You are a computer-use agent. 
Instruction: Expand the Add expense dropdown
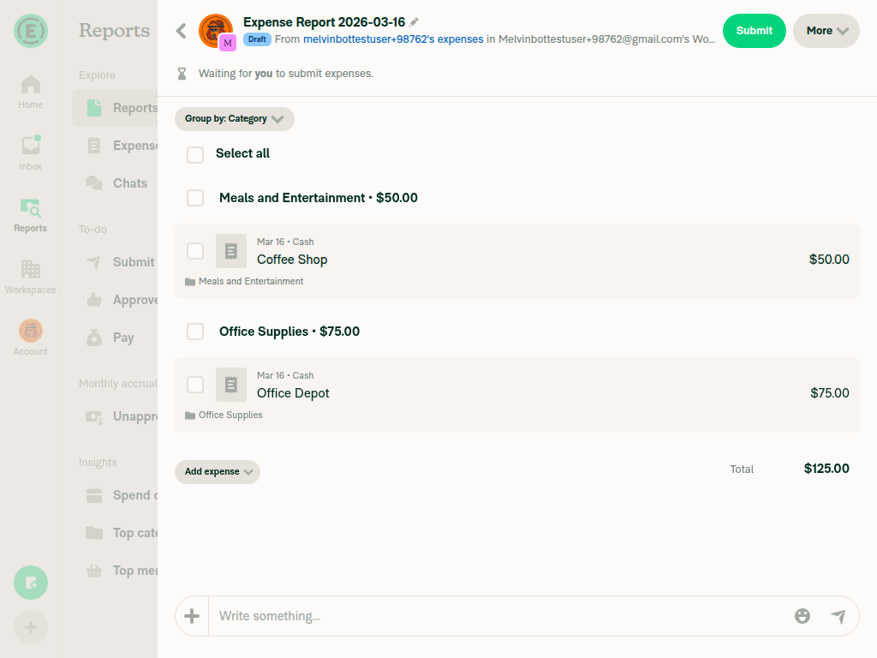click(x=218, y=471)
